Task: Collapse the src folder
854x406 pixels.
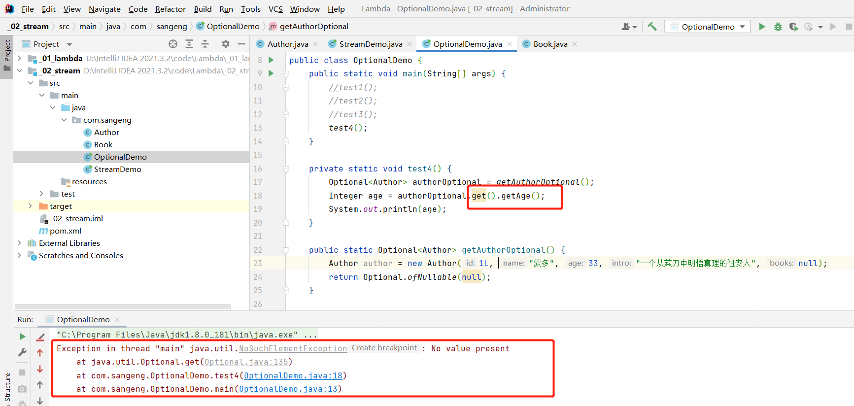Action: click(31, 83)
